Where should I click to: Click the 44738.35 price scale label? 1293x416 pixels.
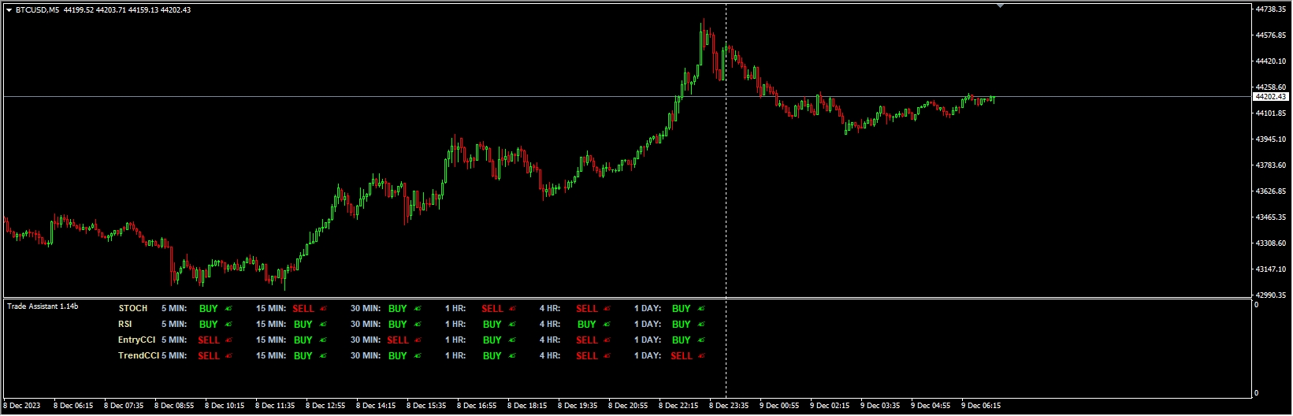click(1270, 9)
